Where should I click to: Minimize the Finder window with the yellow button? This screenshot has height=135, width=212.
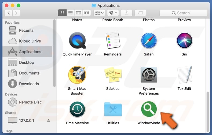12,5
